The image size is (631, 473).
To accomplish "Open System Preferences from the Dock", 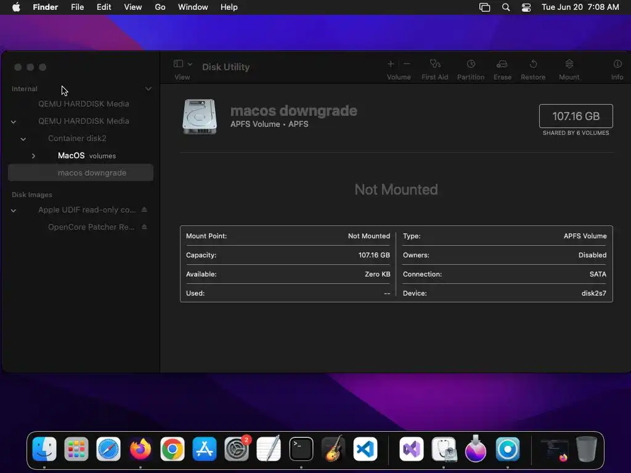I will [237, 449].
